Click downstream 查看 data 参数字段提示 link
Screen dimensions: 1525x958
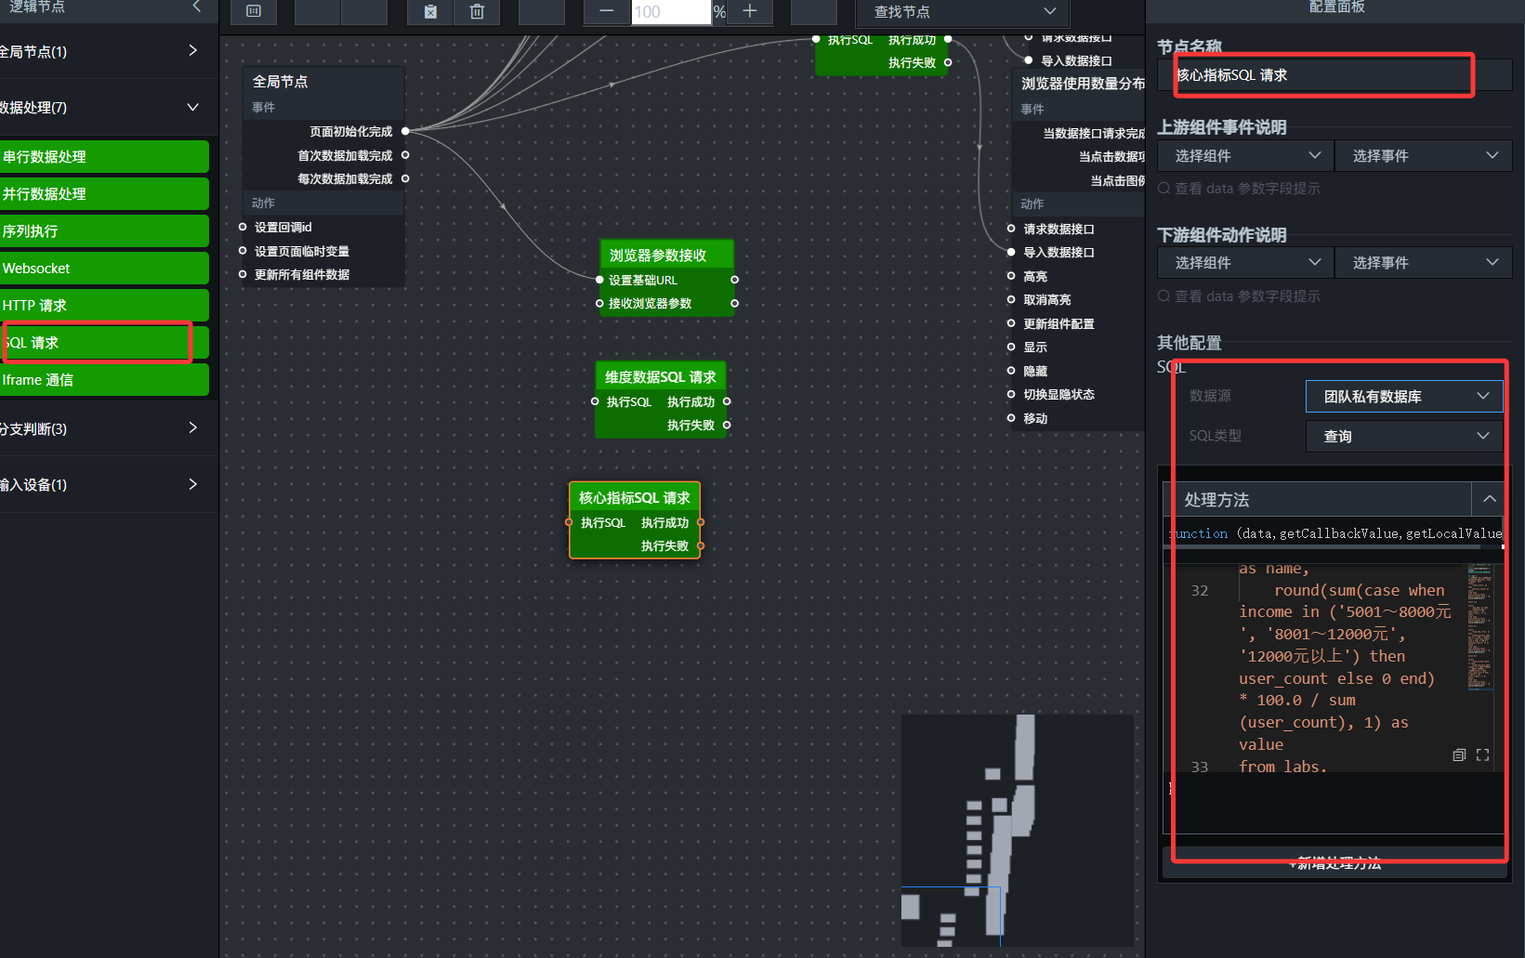pyautogui.click(x=1239, y=296)
